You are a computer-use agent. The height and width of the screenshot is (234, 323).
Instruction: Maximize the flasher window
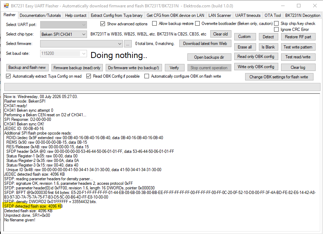point(298,6)
